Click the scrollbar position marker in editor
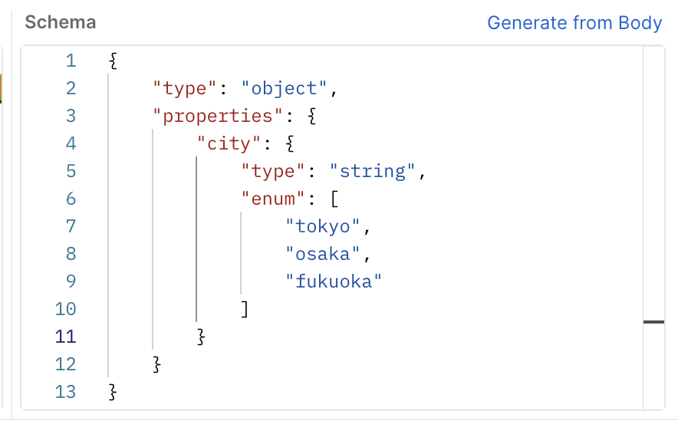Viewport: 678px width, 437px height. click(653, 322)
